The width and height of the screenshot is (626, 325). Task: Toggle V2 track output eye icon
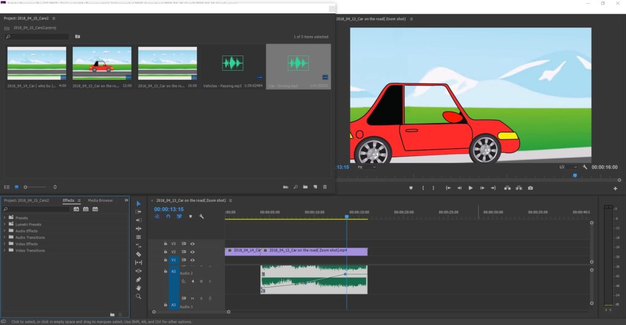(x=192, y=251)
